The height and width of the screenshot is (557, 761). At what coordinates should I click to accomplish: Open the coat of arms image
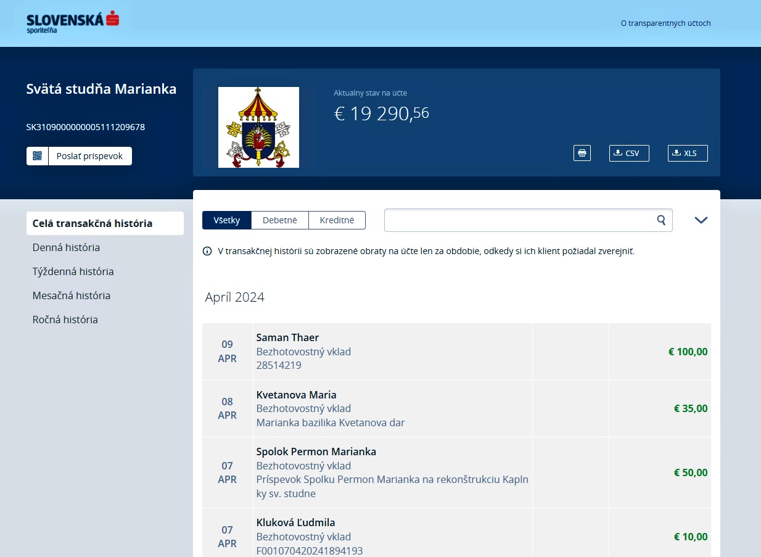(258, 127)
